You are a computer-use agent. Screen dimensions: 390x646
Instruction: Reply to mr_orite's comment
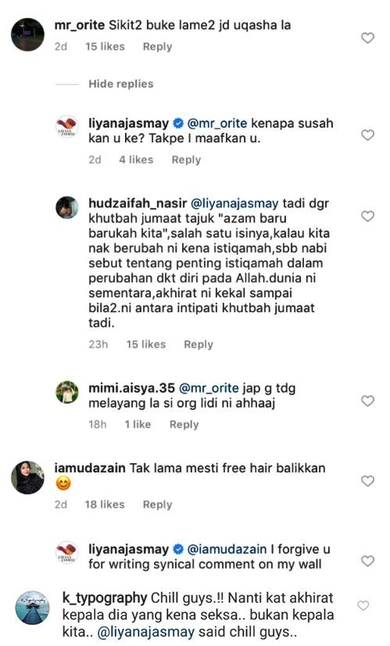157,47
